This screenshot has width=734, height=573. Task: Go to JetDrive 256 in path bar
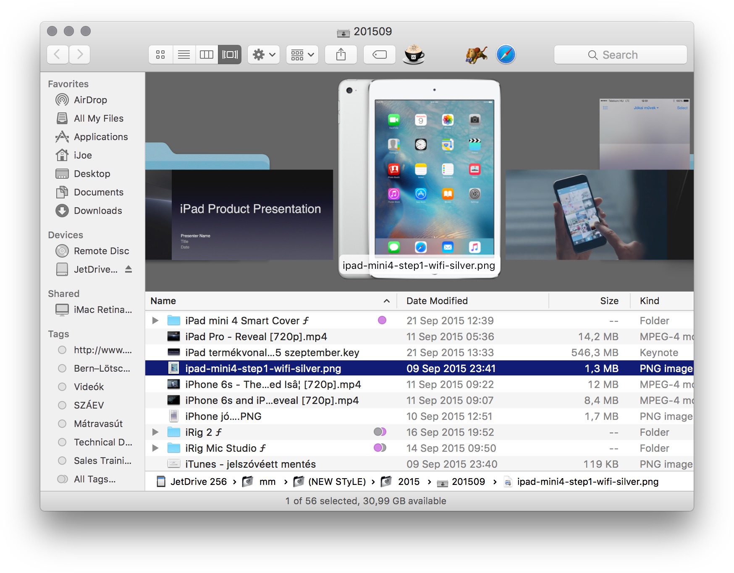pyautogui.click(x=191, y=482)
